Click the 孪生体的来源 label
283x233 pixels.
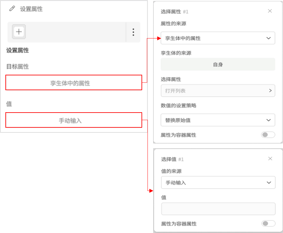click(176, 53)
